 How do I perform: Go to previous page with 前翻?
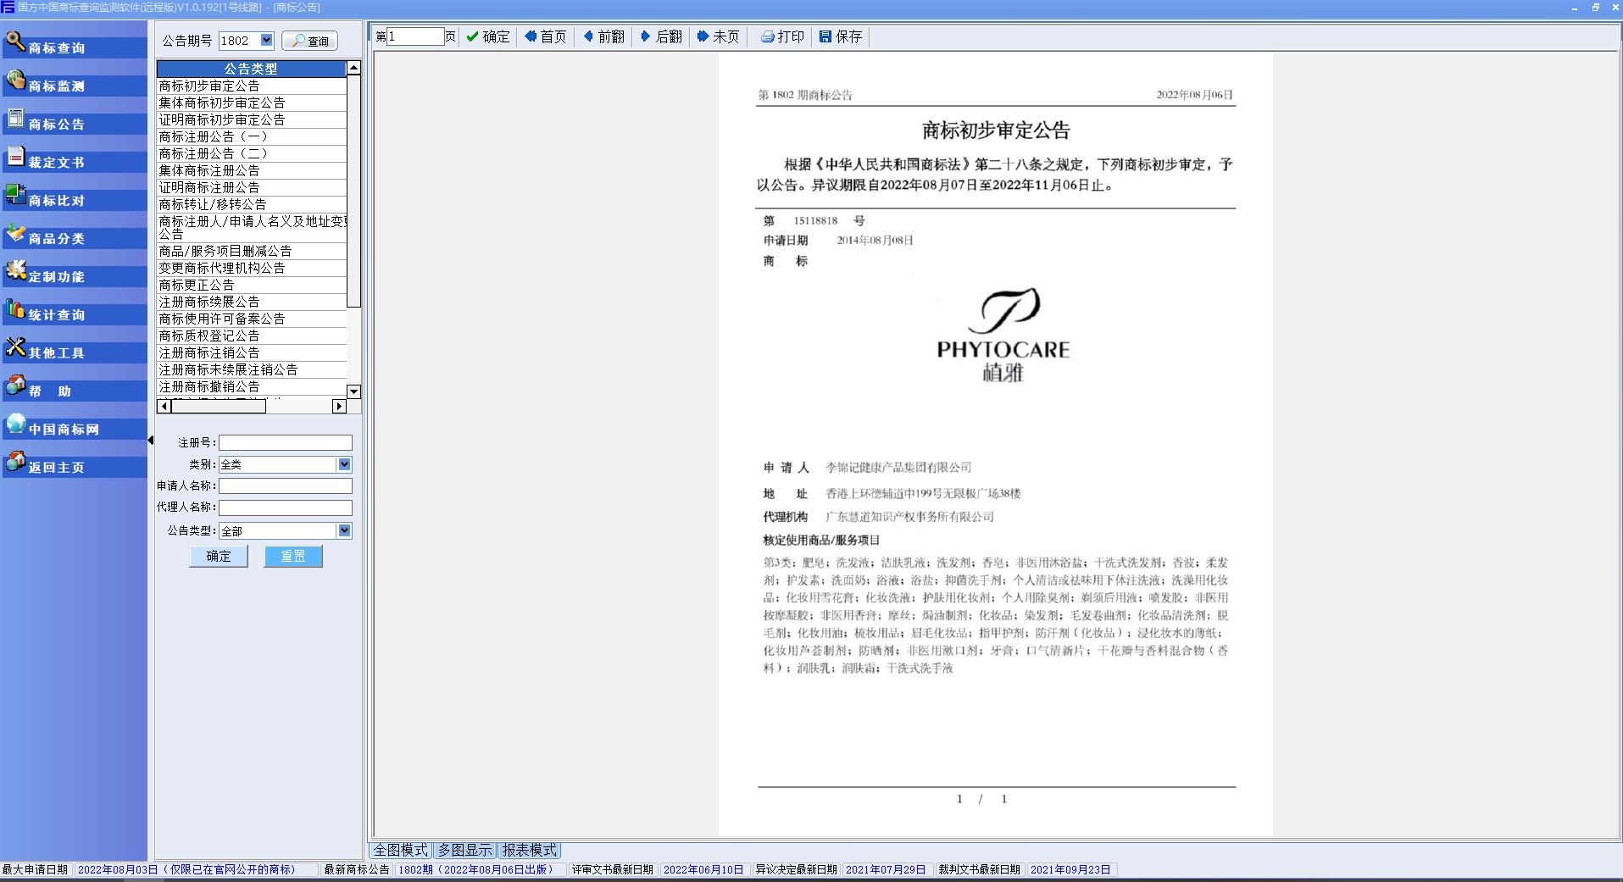(603, 36)
